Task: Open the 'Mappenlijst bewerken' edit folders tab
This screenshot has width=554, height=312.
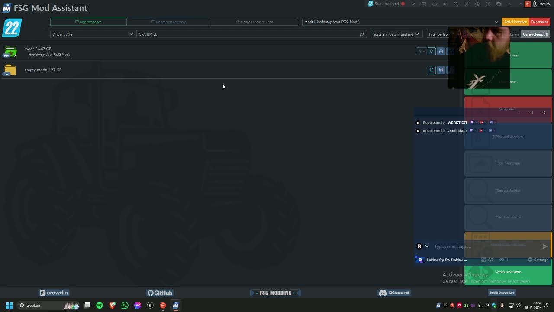Action: 169,22
